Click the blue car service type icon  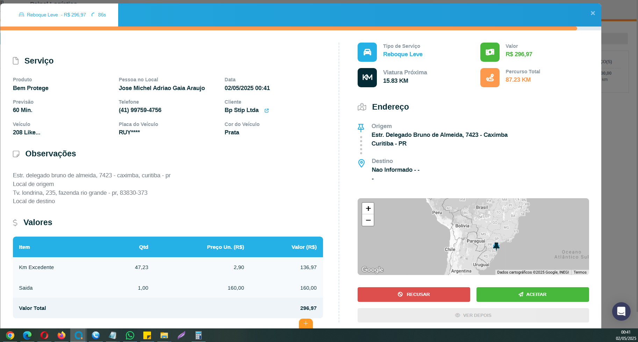pyautogui.click(x=367, y=52)
